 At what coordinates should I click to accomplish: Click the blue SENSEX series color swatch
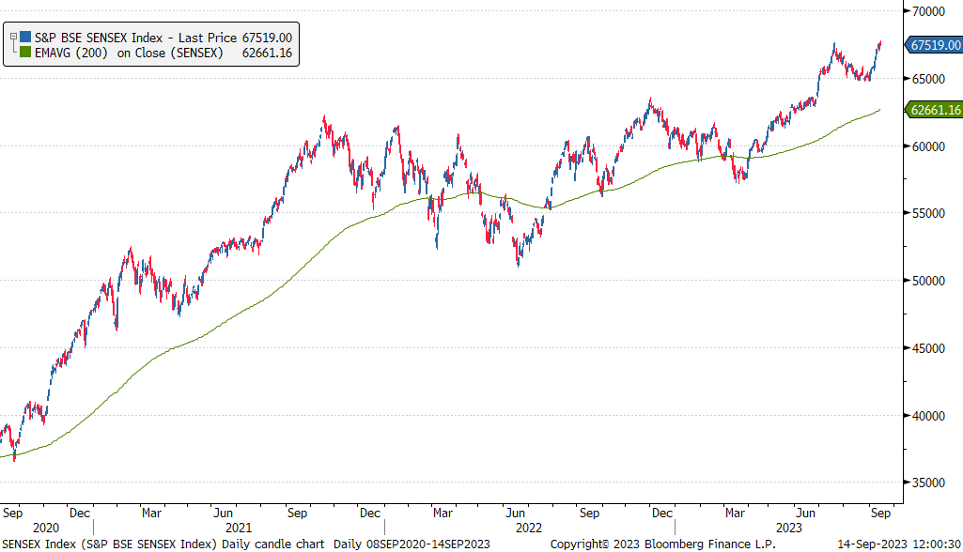[25, 38]
